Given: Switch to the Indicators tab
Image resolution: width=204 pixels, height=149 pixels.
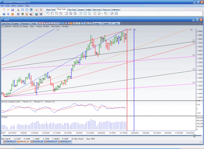Looking at the screenshot, I should coord(116,9).
